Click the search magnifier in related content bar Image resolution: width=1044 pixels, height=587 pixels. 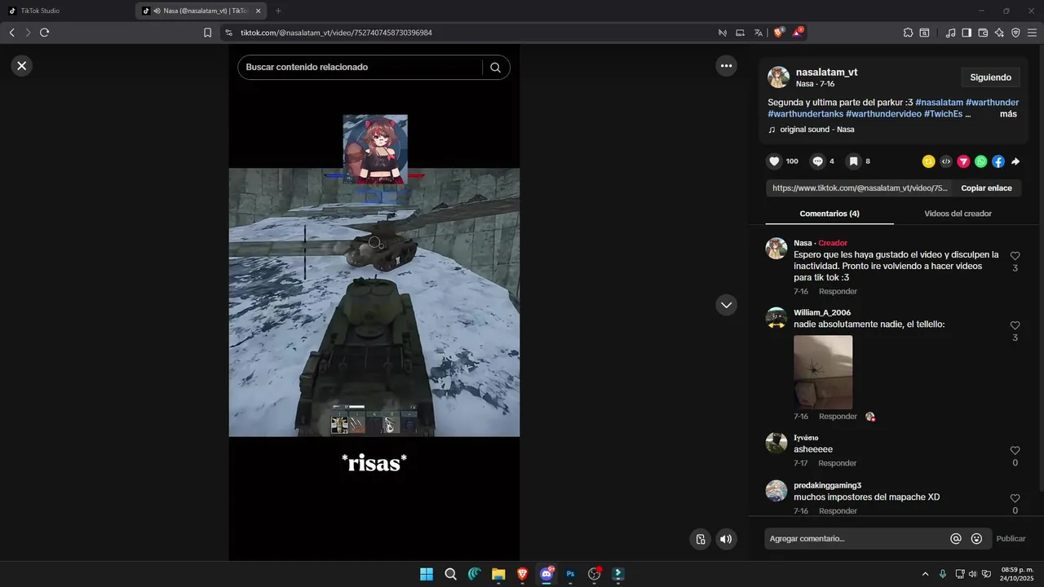pos(495,68)
